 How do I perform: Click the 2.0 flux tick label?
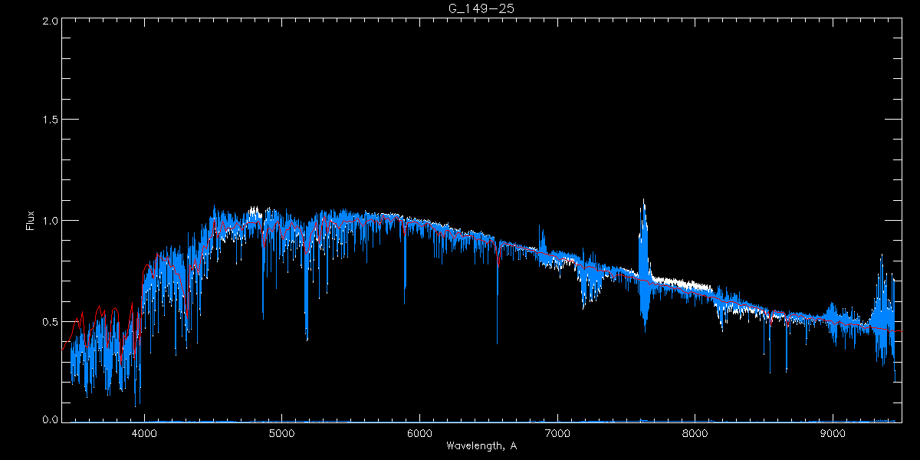(50, 21)
